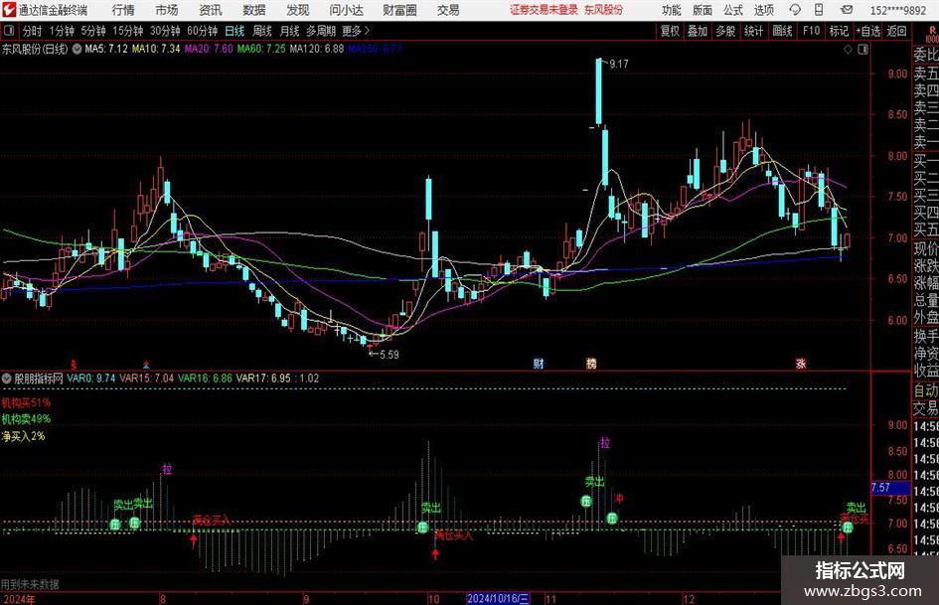Image resolution: width=939 pixels, height=605 pixels.
Task: Open the 功能 menu
Action: 672,10
